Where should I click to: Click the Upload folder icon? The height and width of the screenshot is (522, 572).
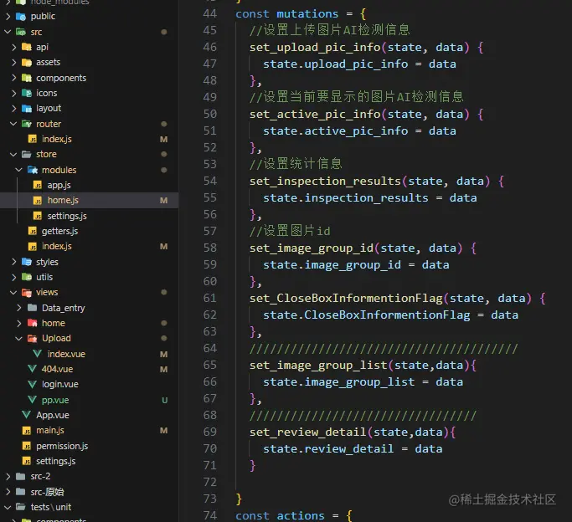point(33,339)
